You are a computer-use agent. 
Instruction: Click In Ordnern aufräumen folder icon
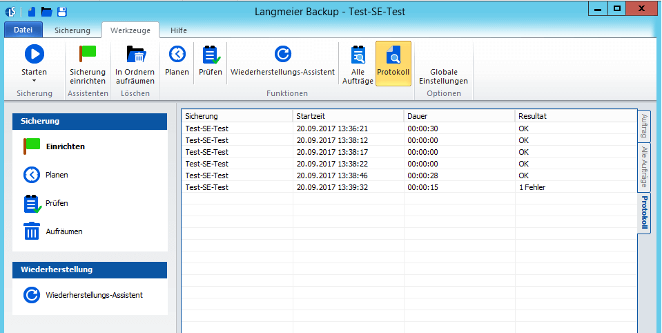pos(135,54)
